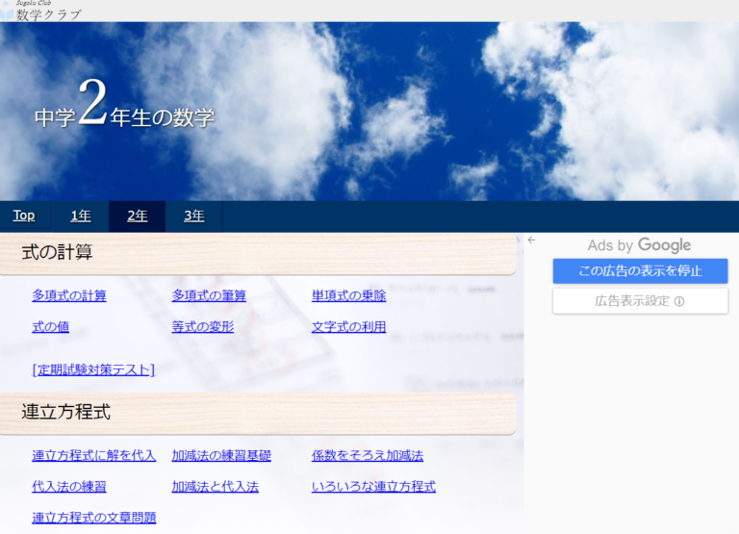Click この広告の表示を停止 button
Viewport: 739px width, 534px height.
640,271
